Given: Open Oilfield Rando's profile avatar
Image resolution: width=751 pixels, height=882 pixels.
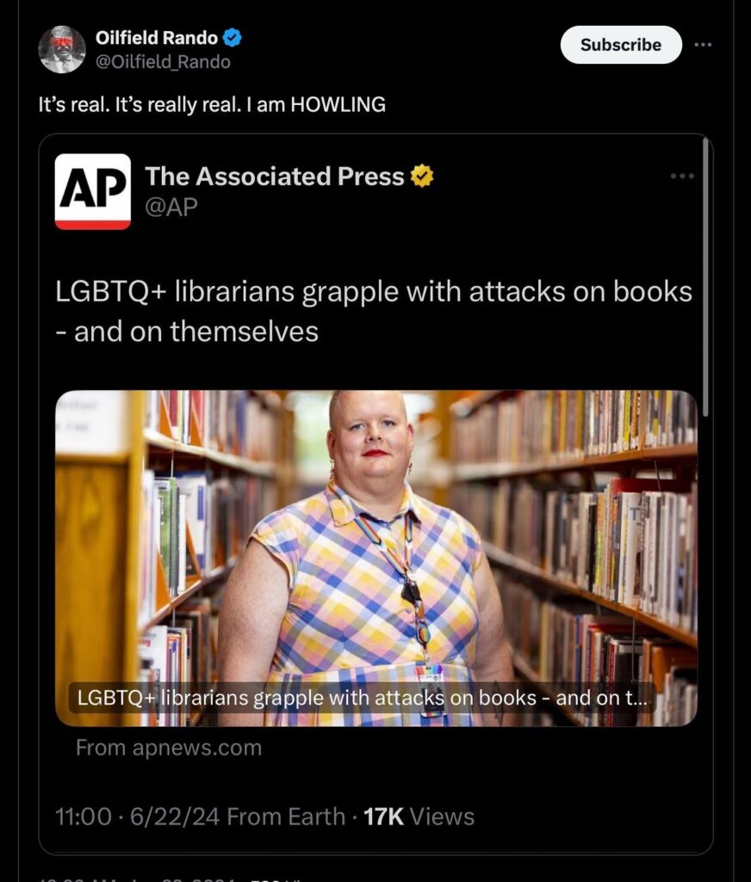Looking at the screenshot, I should 62,49.
